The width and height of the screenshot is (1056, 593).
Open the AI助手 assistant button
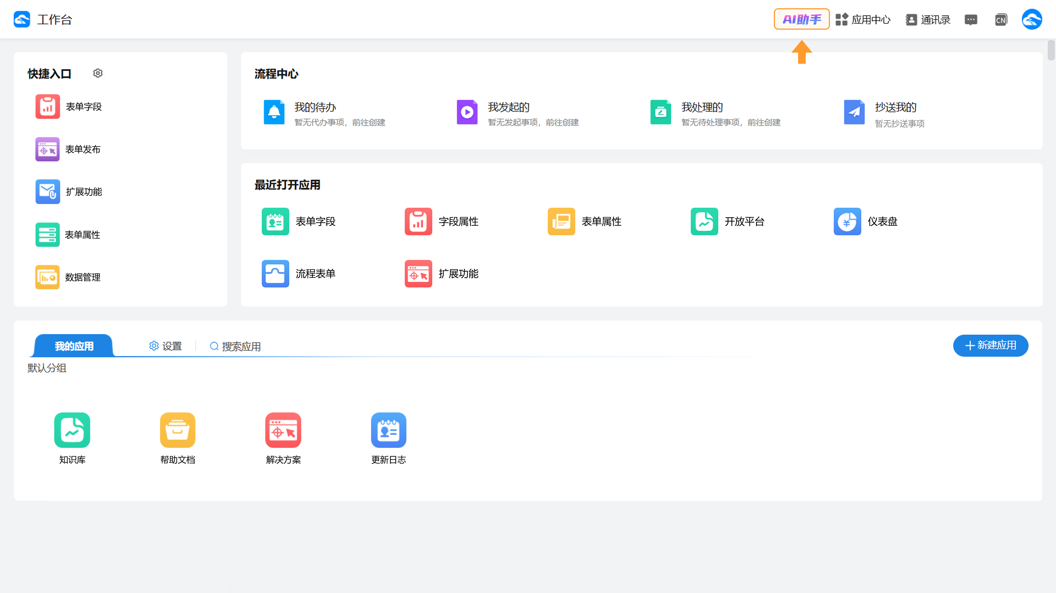click(801, 19)
